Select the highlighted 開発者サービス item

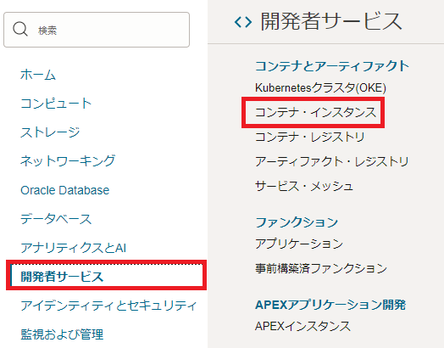(x=107, y=276)
